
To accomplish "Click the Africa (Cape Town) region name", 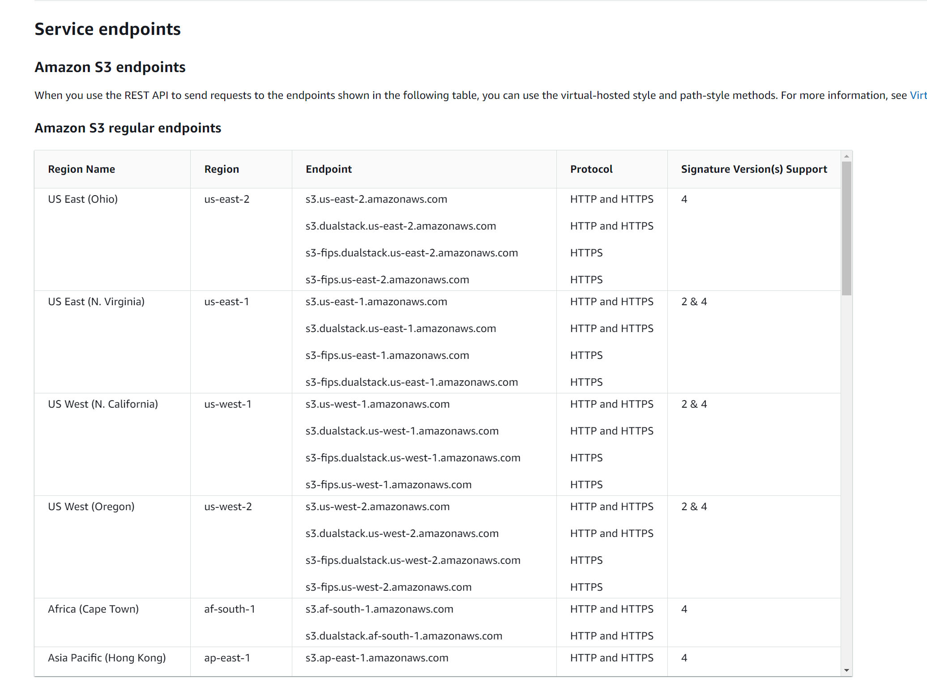I will coord(93,609).
